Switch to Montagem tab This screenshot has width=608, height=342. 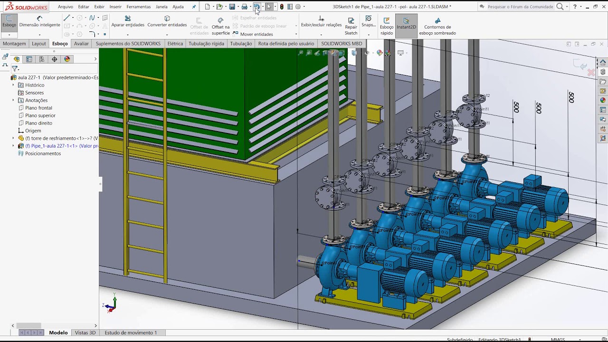[14, 43]
